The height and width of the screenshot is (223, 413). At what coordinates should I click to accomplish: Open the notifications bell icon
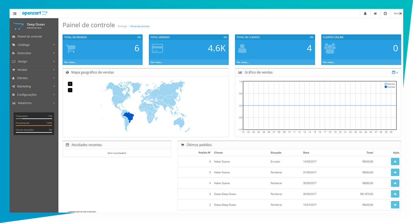point(365,13)
